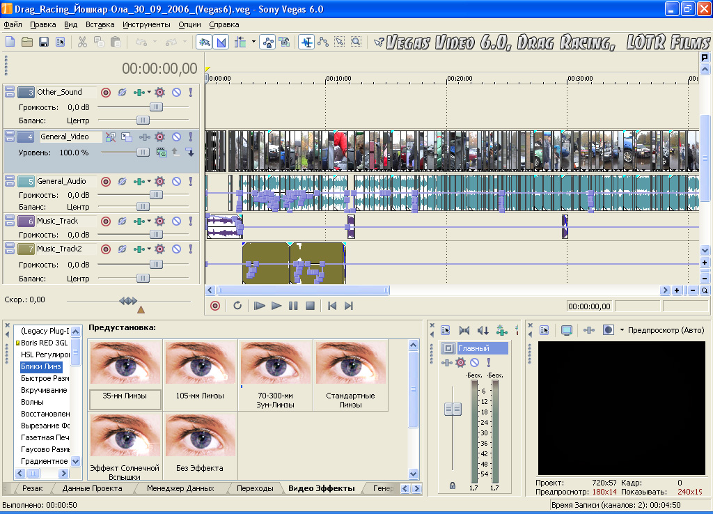This screenshot has height=514, width=713.
Task: Open compositing mode icon on General_Video track
Action: (x=162, y=153)
